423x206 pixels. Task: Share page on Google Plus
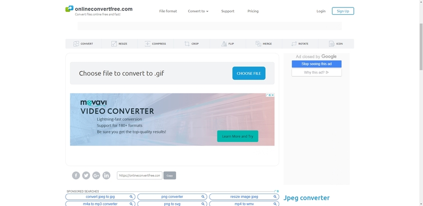tap(97, 176)
